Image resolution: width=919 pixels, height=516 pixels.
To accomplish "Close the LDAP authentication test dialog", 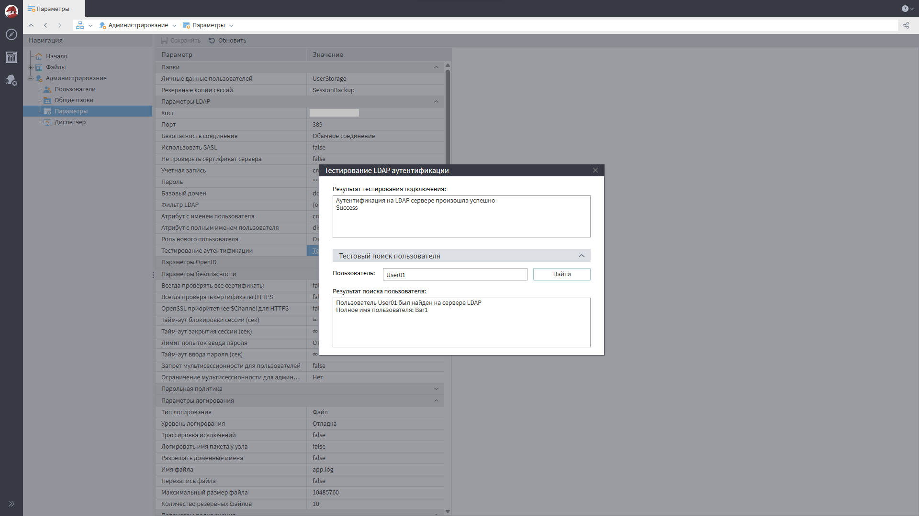I will click(595, 171).
